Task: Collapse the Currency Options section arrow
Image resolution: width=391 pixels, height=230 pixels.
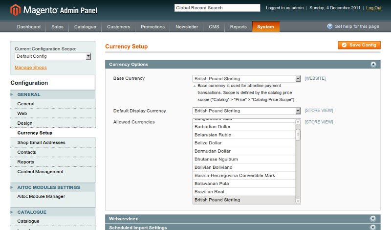Action: click(373, 64)
